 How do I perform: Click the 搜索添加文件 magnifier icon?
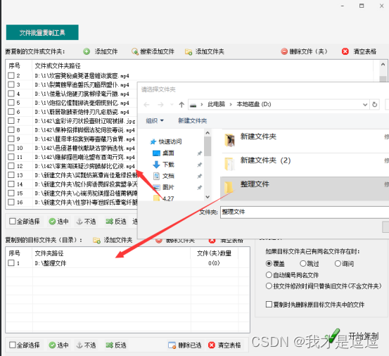pos(135,51)
